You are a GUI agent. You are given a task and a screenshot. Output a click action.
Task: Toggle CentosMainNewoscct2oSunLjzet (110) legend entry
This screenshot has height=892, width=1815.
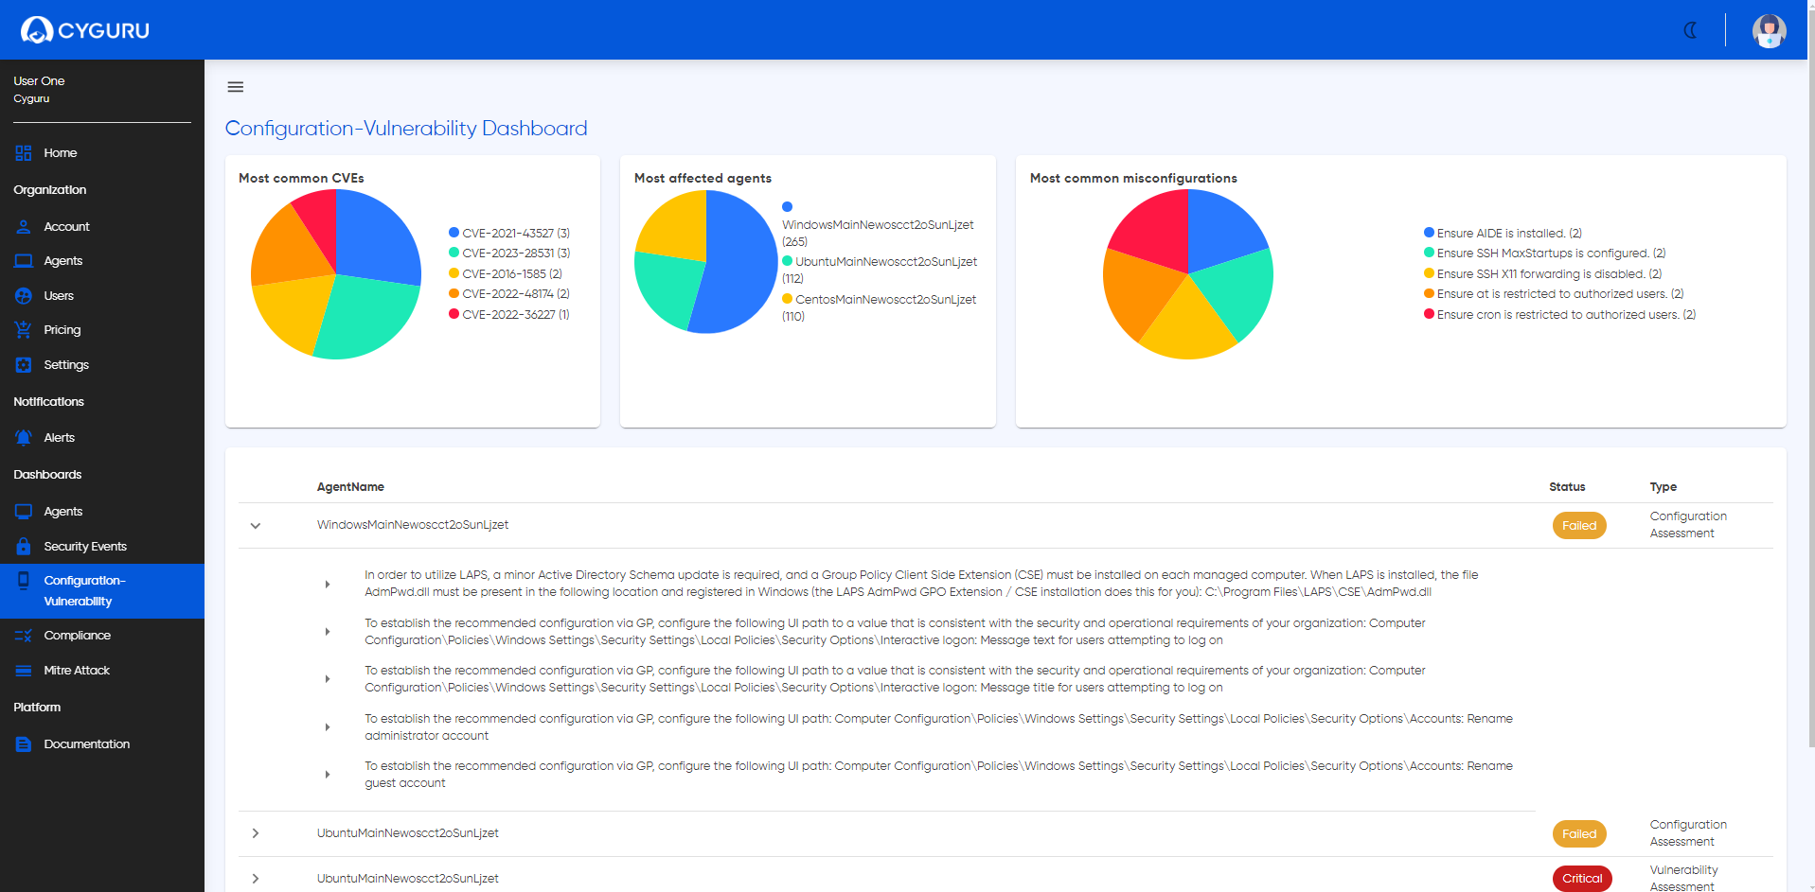tap(879, 307)
